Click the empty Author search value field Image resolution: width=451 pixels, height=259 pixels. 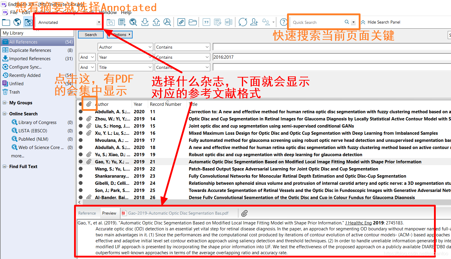tap(332, 47)
